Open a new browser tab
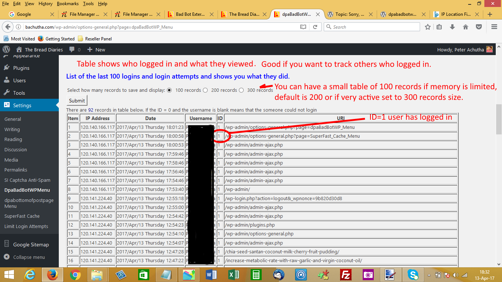This screenshot has height=282, width=502. point(490,14)
